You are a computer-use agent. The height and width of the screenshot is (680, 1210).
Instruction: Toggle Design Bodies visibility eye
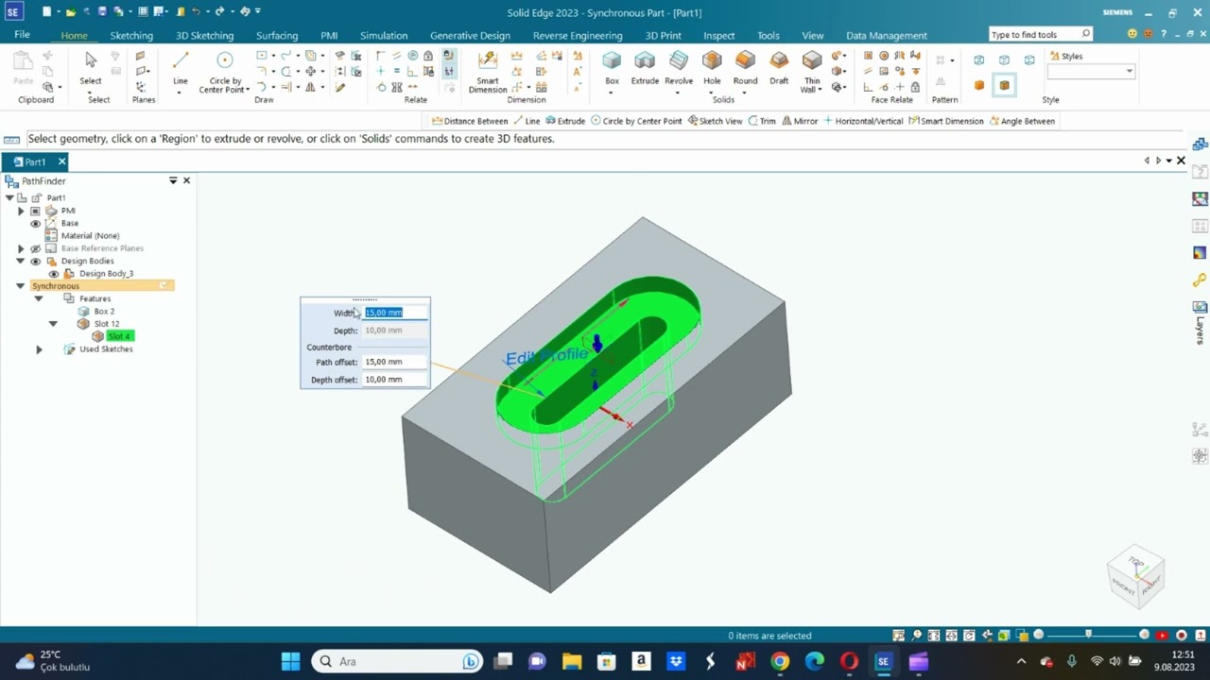click(36, 261)
